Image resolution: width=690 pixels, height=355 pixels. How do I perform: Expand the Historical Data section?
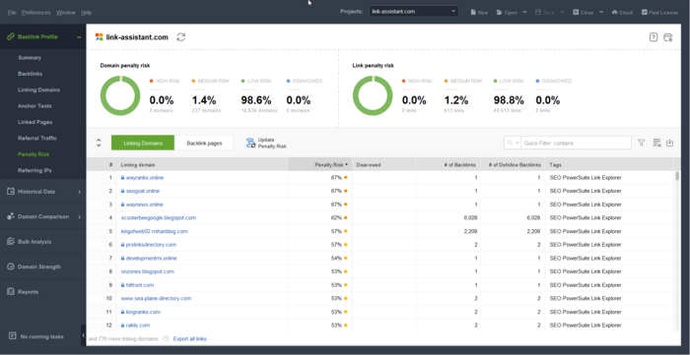tap(43, 192)
